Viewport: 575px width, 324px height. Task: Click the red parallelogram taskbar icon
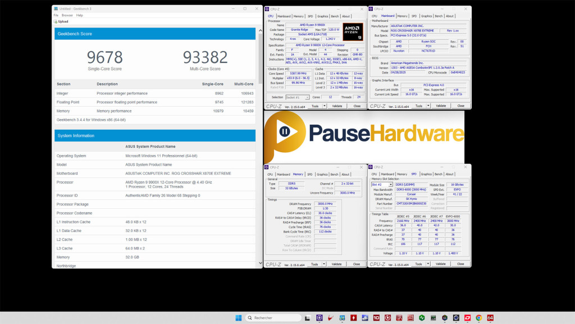coord(467,318)
